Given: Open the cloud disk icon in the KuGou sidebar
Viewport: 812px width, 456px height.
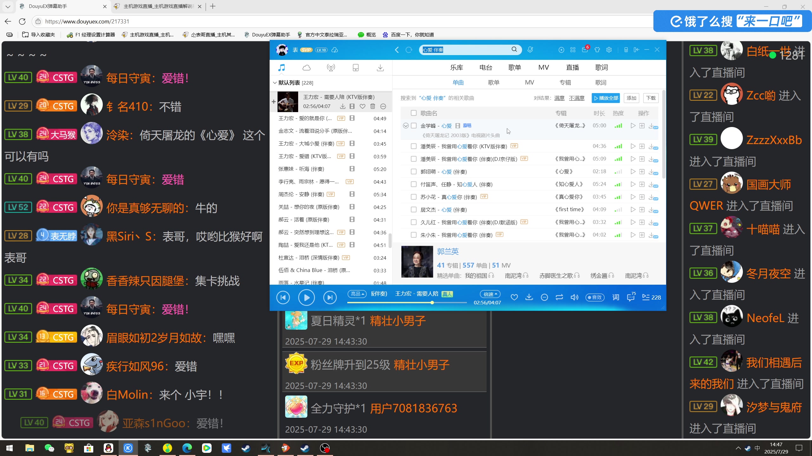Looking at the screenshot, I should (x=306, y=68).
